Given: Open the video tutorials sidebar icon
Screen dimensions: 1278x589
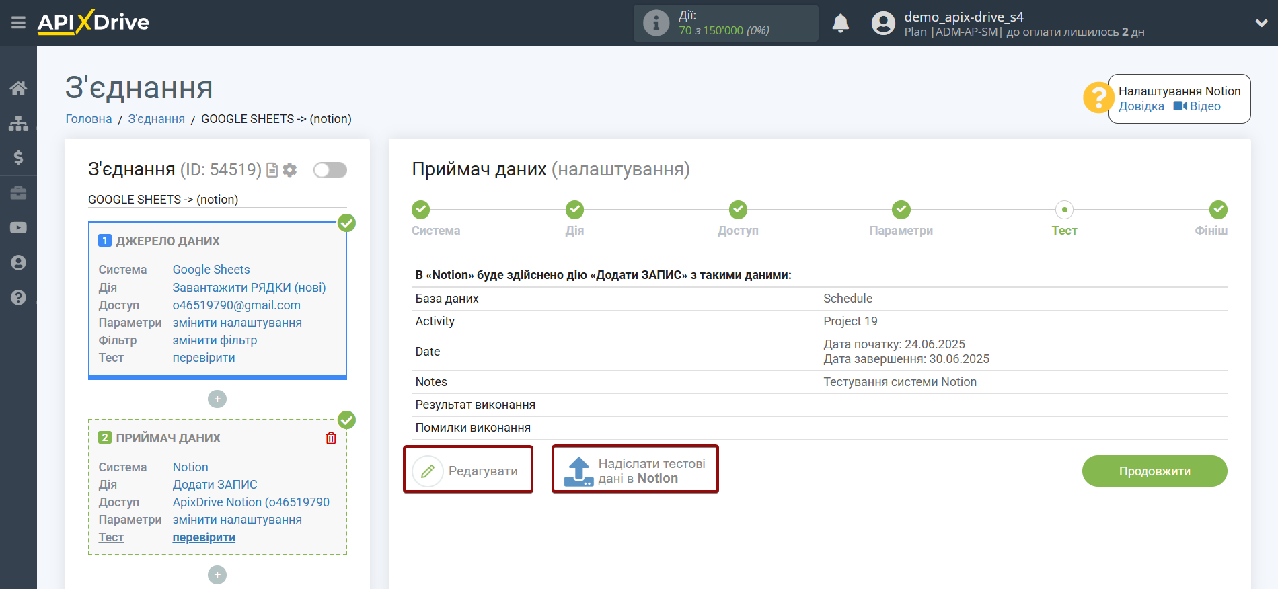Looking at the screenshot, I should (x=18, y=228).
